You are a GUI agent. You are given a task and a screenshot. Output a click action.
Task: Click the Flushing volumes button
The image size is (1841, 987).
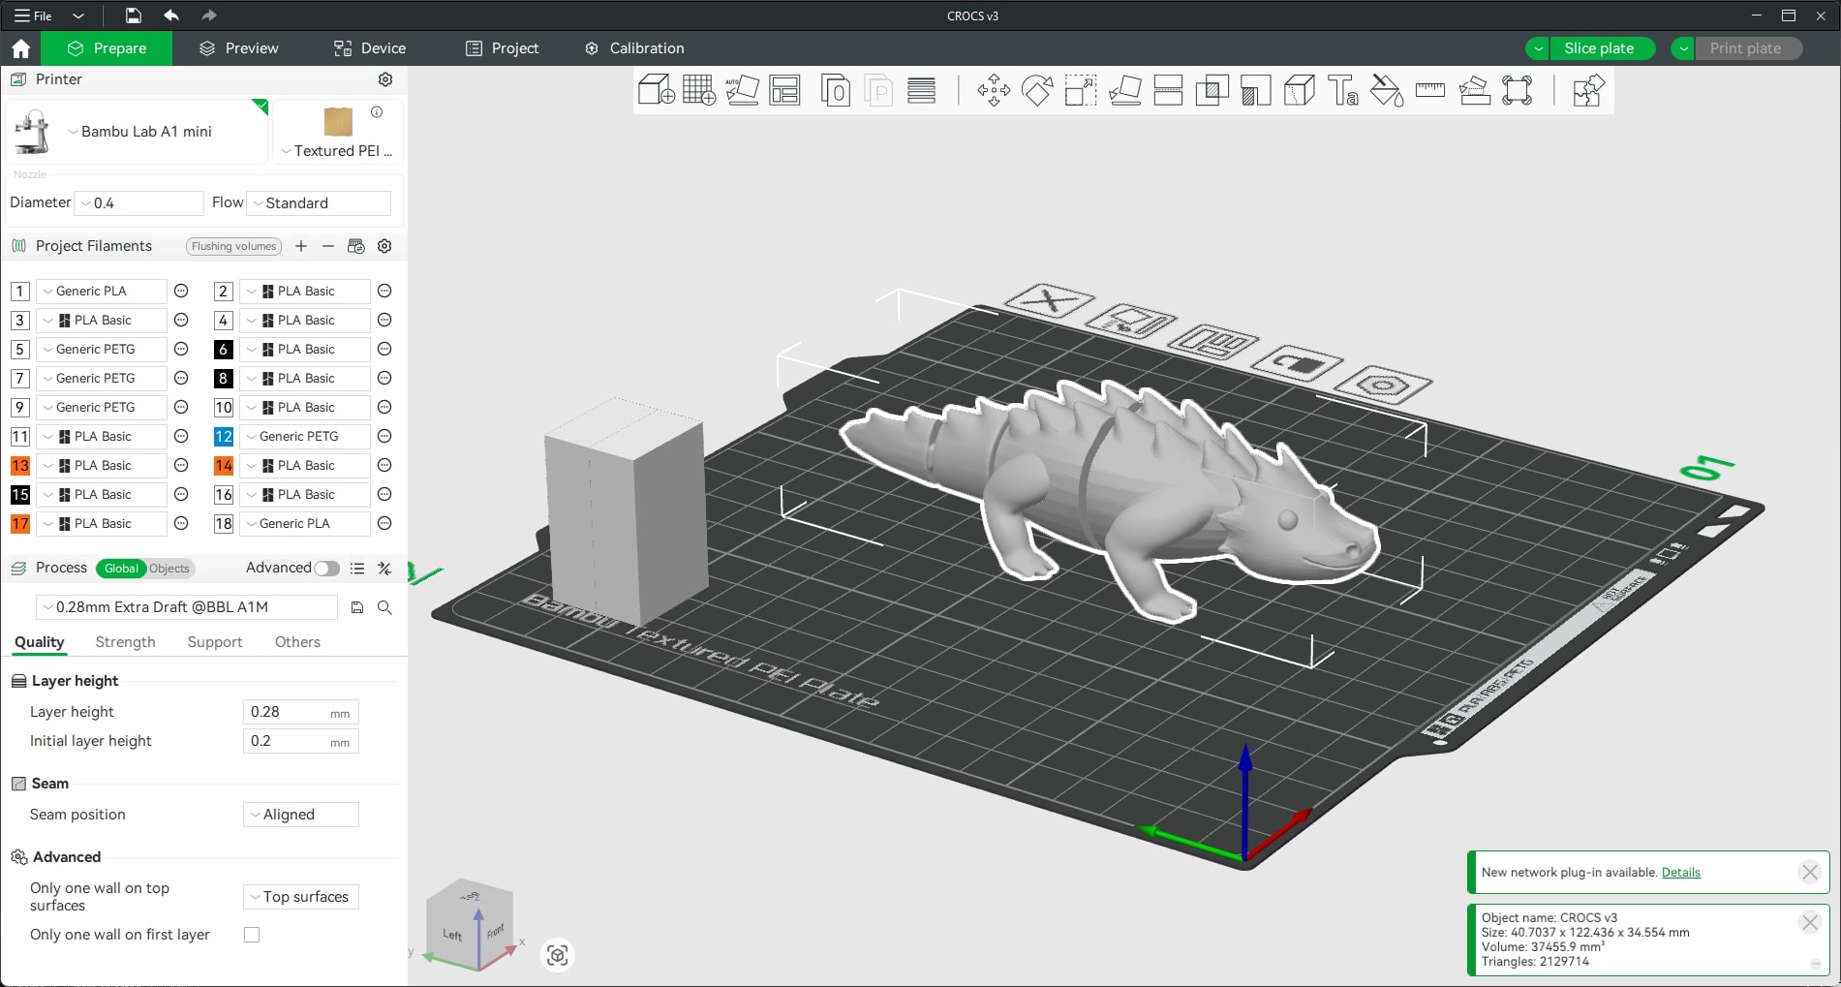(x=233, y=246)
